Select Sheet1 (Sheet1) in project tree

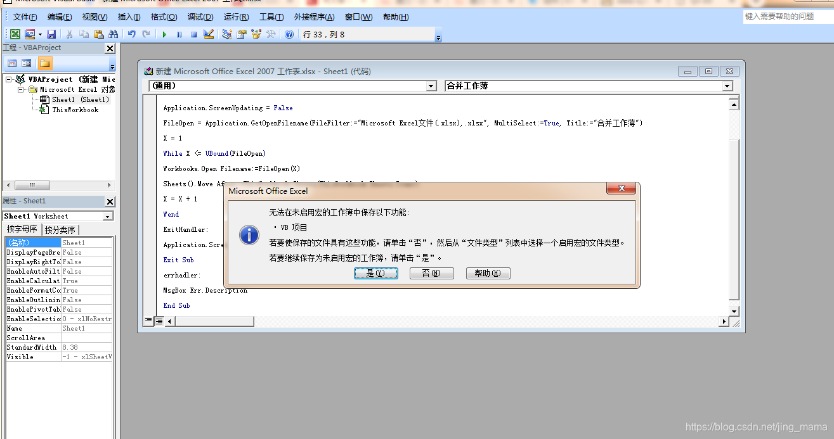(74, 99)
